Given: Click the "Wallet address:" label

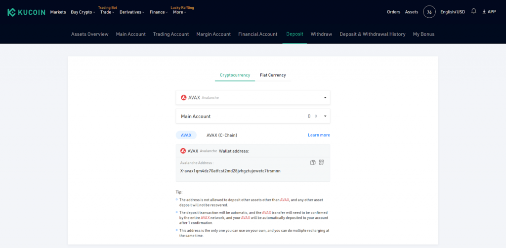Looking at the screenshot, I should [234, 151].
